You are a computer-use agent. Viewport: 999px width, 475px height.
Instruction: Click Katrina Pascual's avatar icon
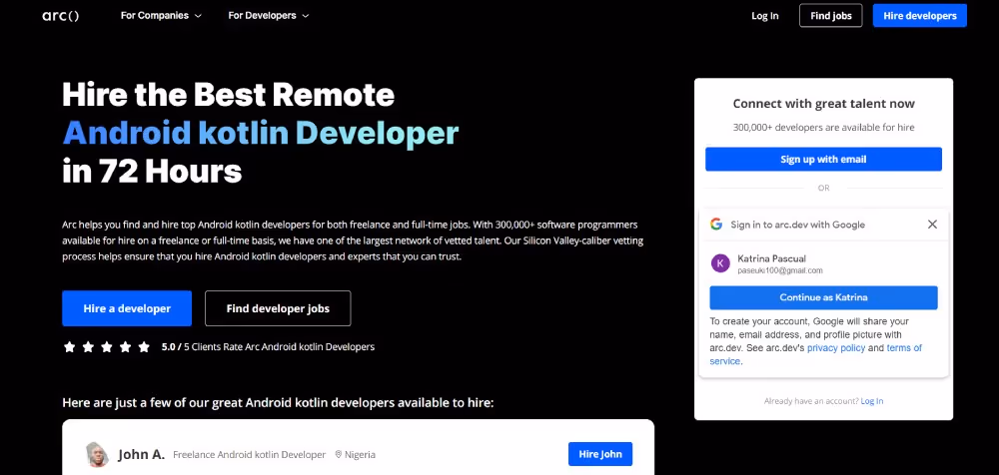720,263
